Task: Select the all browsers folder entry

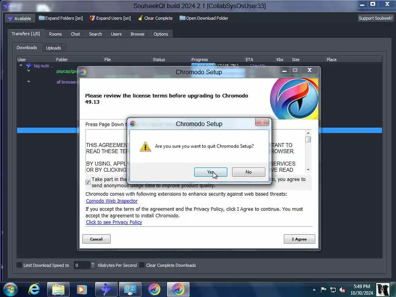Action: pyautogui.click(x=67, y=82)
